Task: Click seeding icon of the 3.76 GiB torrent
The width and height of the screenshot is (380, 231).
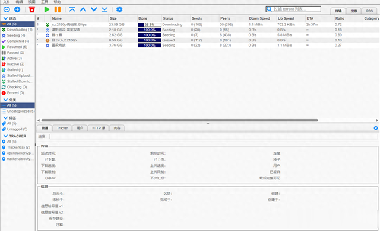Action: (47, 46)
